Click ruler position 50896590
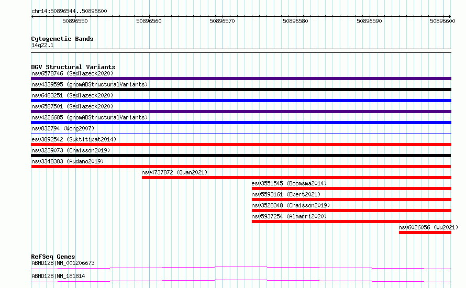 coord(370,21)
